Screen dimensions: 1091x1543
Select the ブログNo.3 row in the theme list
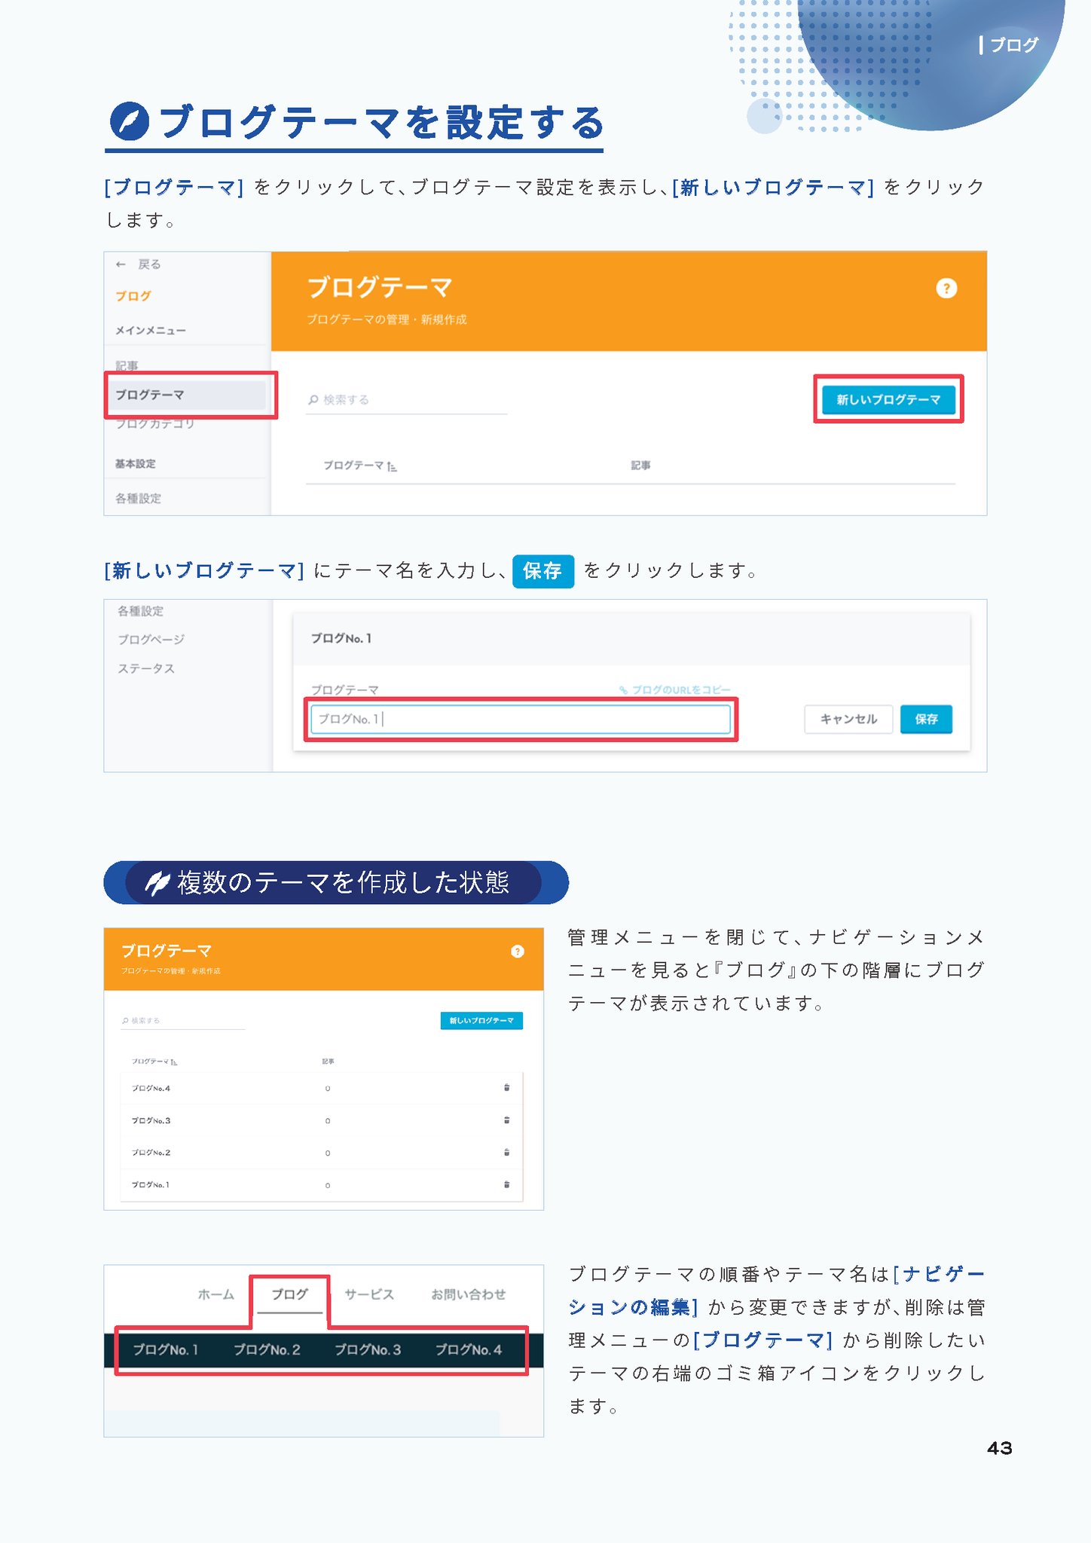pos(322,1120)
